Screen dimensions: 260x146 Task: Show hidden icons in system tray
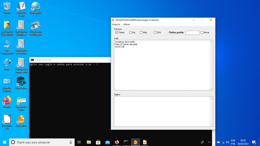[x=209, y=142]
